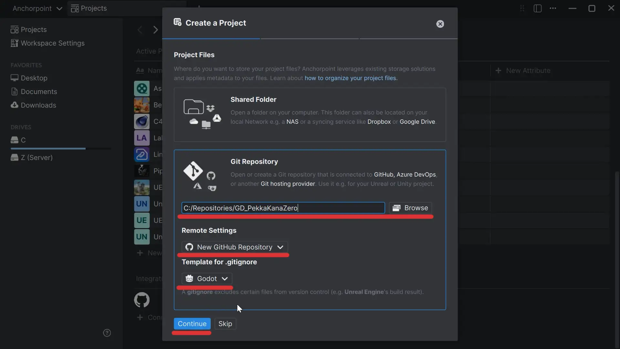Click the Continue button

(x=192, y=323)
